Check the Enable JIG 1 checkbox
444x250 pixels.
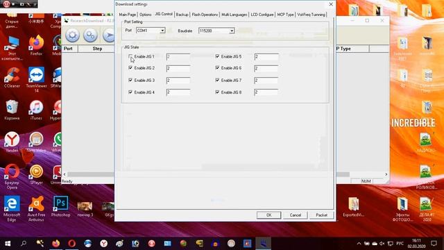[x=130, y=56]
